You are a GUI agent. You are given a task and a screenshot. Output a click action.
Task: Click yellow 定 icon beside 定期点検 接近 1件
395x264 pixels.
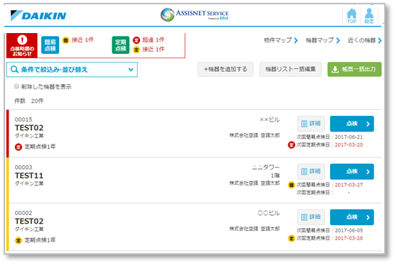tap(136, 50)
